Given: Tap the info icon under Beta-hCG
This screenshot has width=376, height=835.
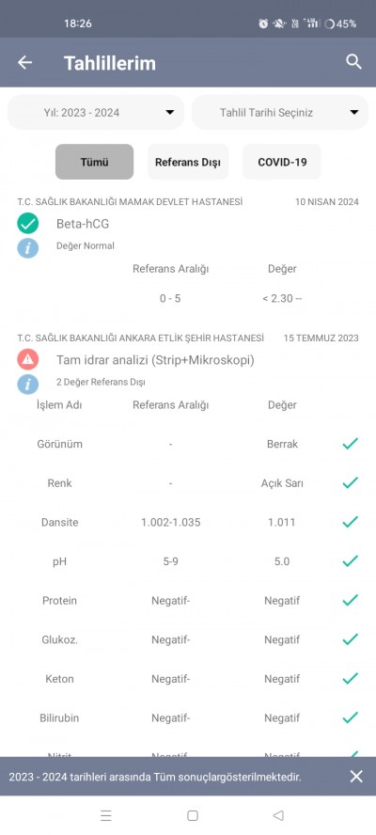Looking at the screenshot, I should [x=27, y=247].
